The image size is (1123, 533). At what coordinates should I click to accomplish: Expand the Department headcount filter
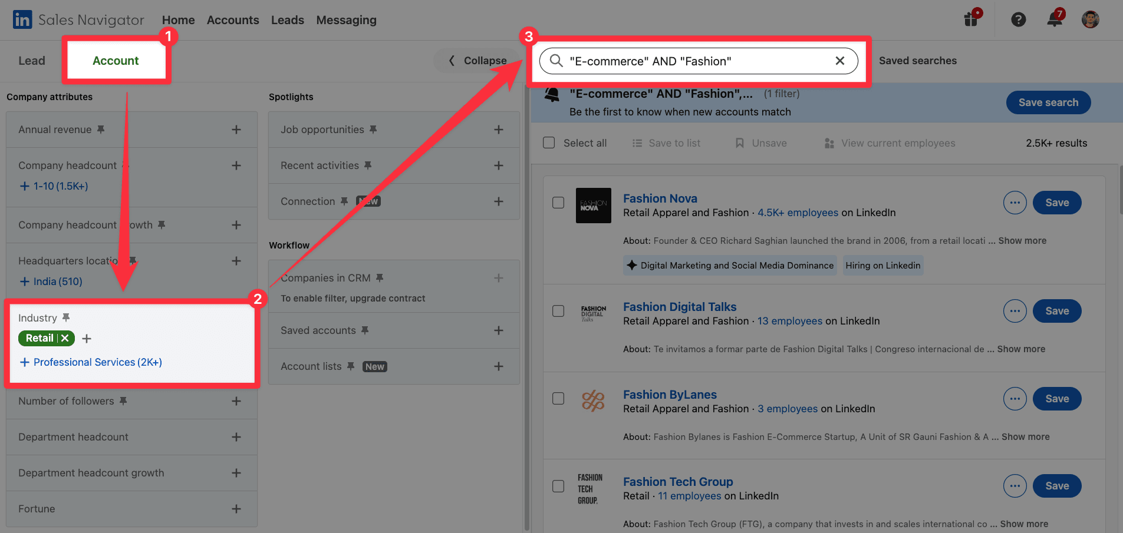tap(236, 437)
